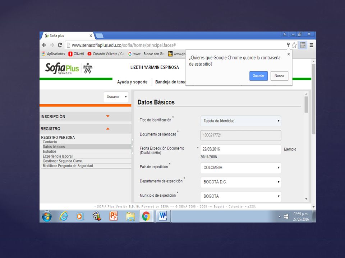Click the Datos Básicos panel scroll down arrow
Screen dimensions: 345x258
(306, 199)
